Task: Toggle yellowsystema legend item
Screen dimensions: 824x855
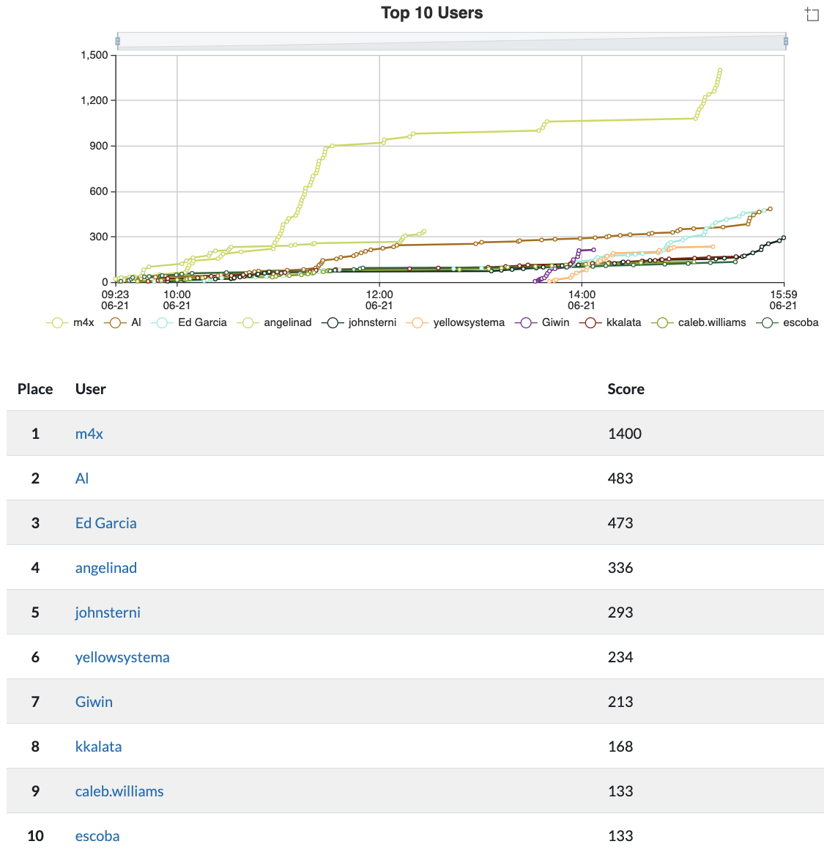Action: coord(458,322)
